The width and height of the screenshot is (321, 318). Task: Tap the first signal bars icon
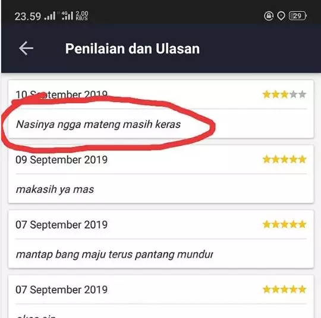[x=50, y=16]
